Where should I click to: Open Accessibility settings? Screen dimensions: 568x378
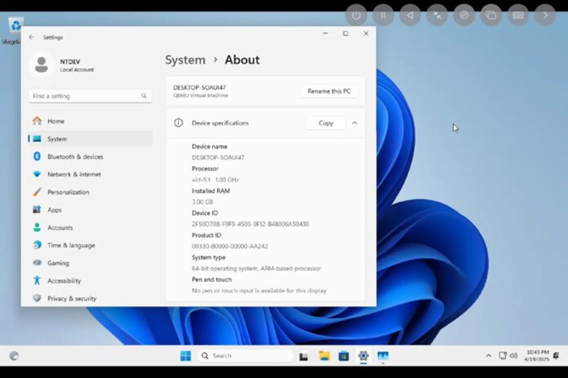(x=64, y=281)
